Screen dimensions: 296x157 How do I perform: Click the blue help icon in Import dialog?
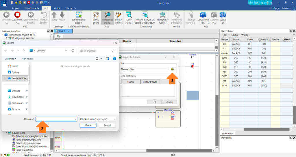tap(114, 59)
